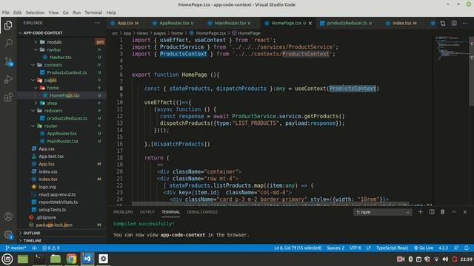This screenshot has height=266, width=474.
Task: Click the Open Changes icon in editor toolbar
Action: pos(443,23)
